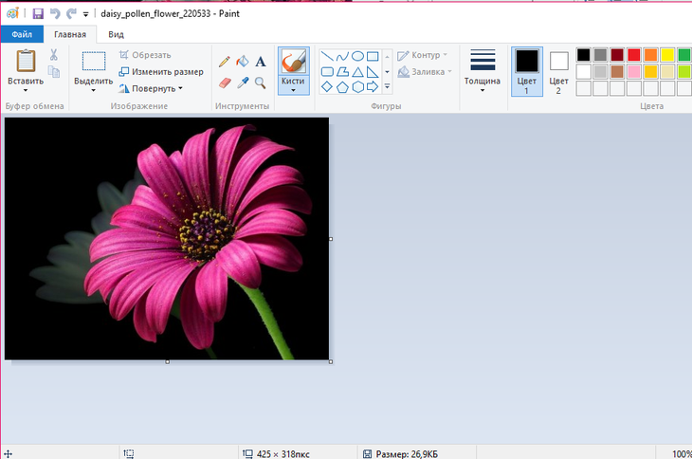Activate the Цвет 2 color selector

559,72
